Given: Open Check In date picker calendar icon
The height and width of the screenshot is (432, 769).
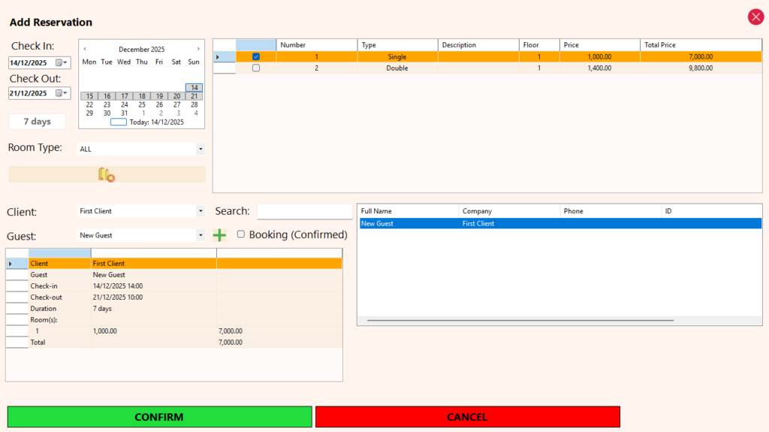Looking at the screenshot, I should coord(62,63).
